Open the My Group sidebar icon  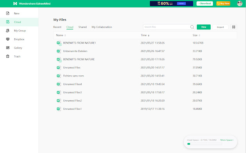(x=8, y=31)
